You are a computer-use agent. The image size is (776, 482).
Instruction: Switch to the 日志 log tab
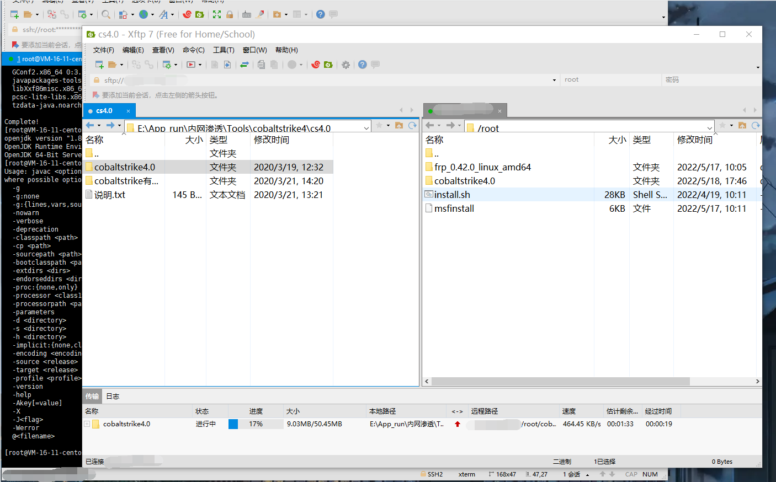coord(113,396)
